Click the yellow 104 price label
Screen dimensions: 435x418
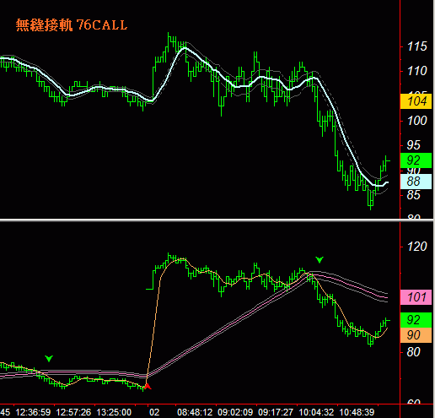(x=416, y=101)
